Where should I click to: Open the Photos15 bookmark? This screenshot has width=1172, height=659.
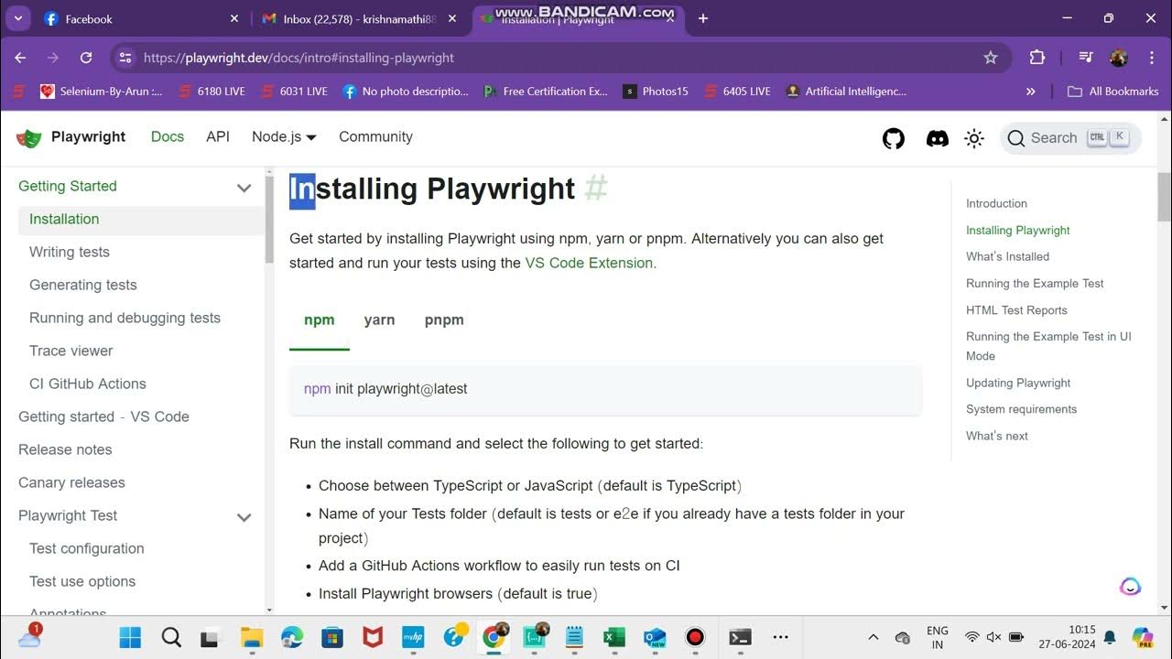pos(656,92)
